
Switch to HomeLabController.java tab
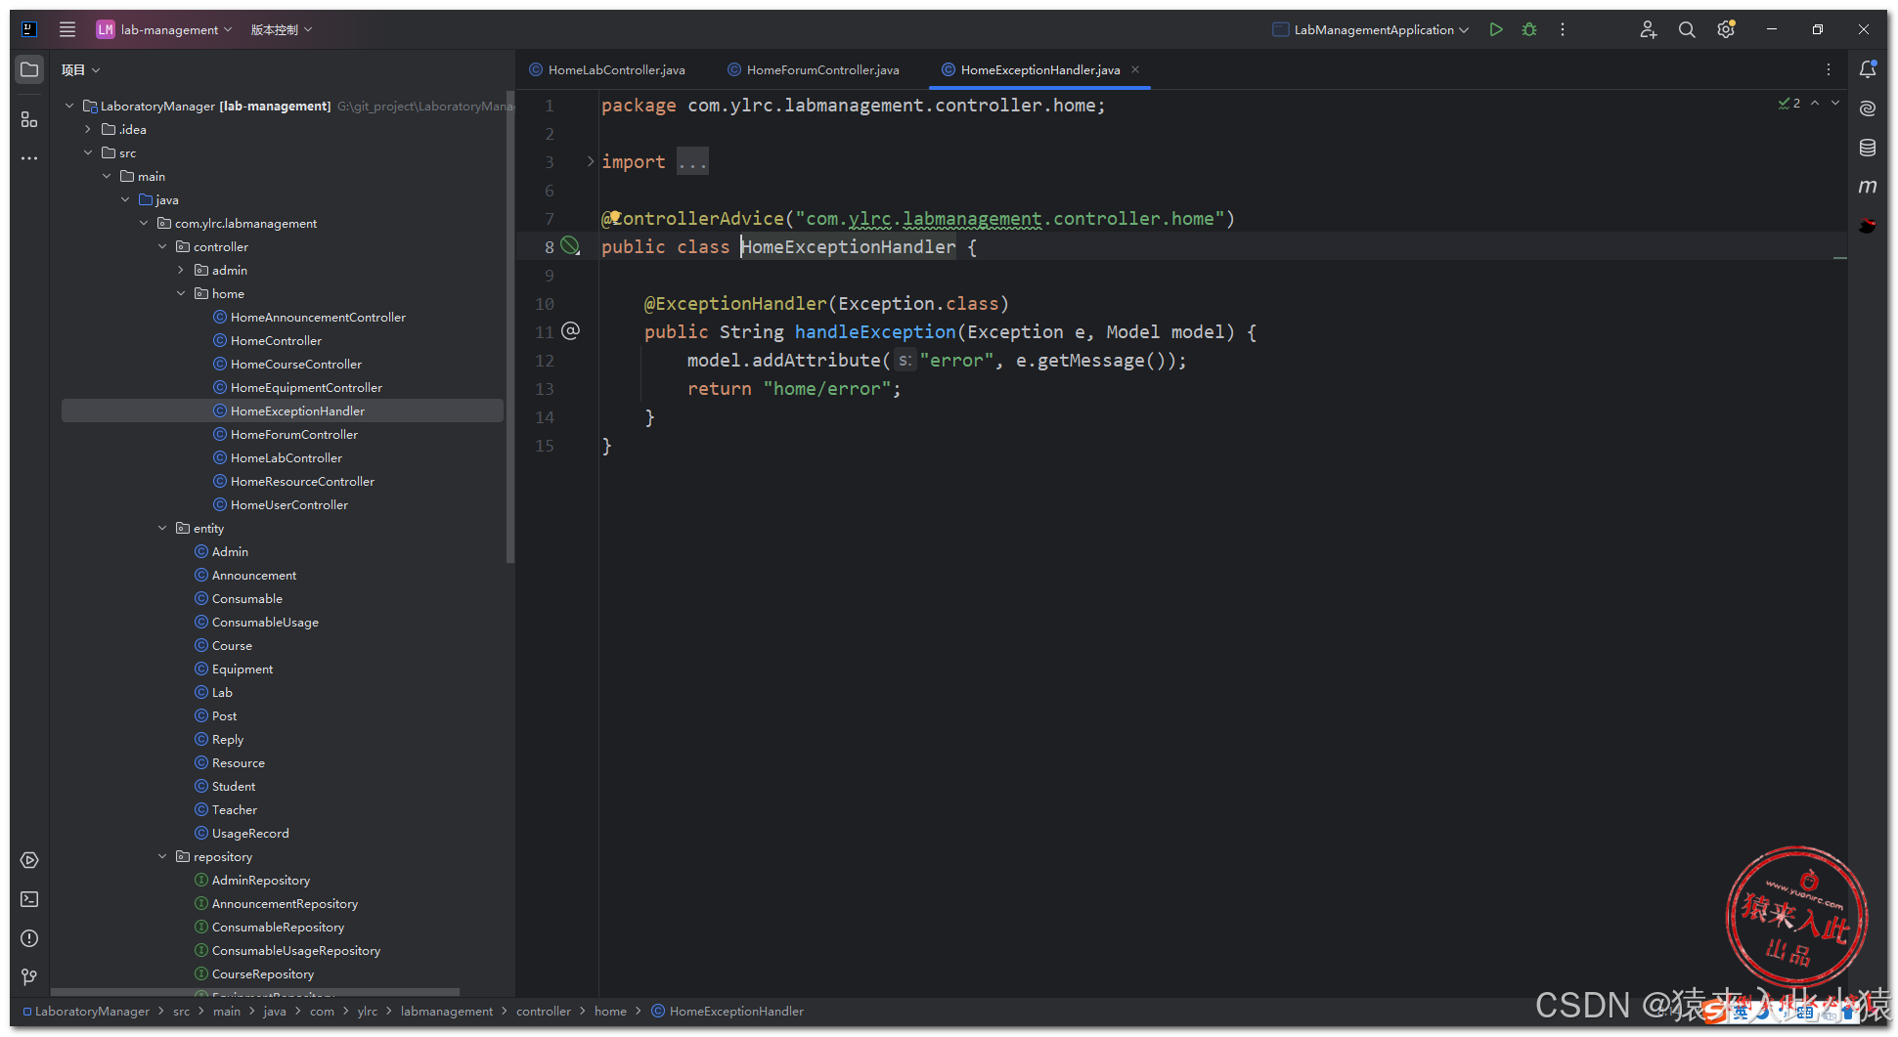coord(607,69)
